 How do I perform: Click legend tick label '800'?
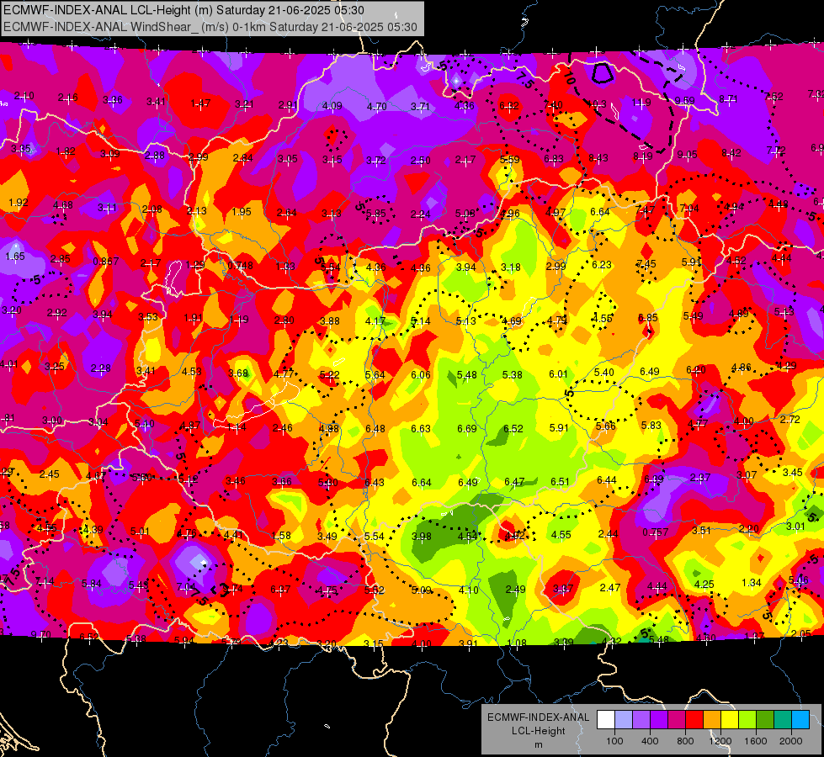[685, 741]
